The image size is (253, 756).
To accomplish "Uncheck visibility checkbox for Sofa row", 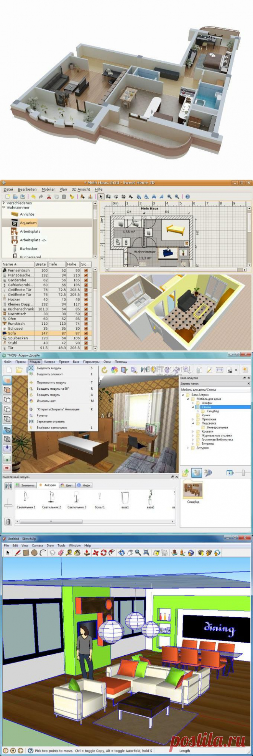I will tap(86, 333).
